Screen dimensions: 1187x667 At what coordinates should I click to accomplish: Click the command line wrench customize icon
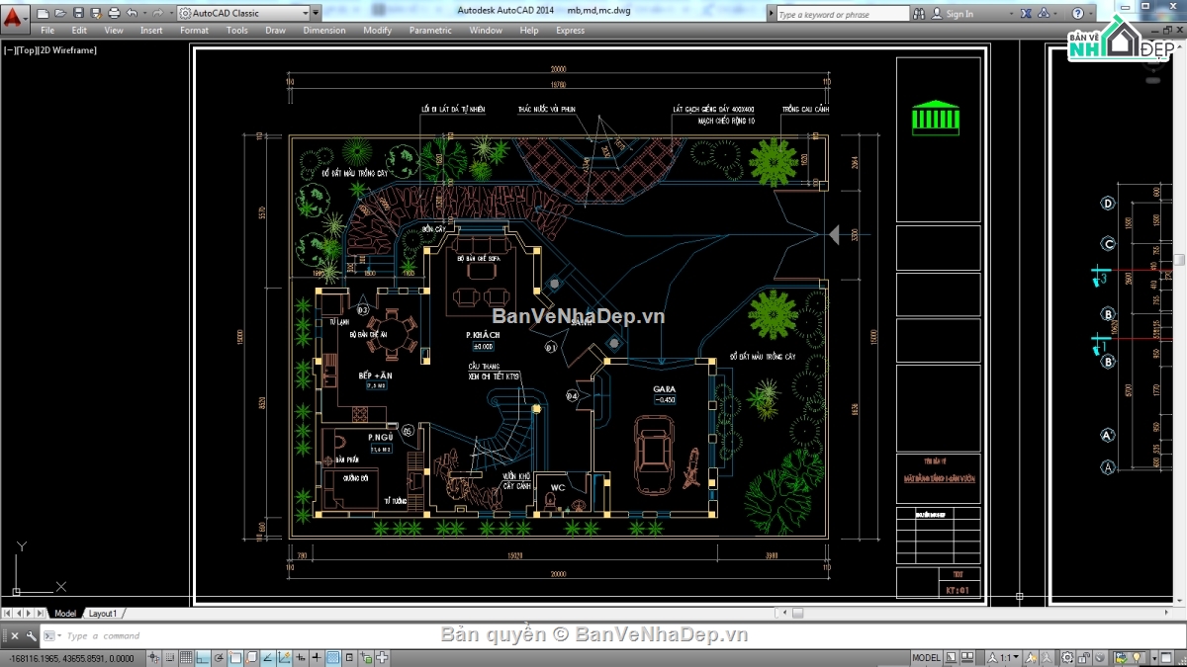(x=32, y=636)
